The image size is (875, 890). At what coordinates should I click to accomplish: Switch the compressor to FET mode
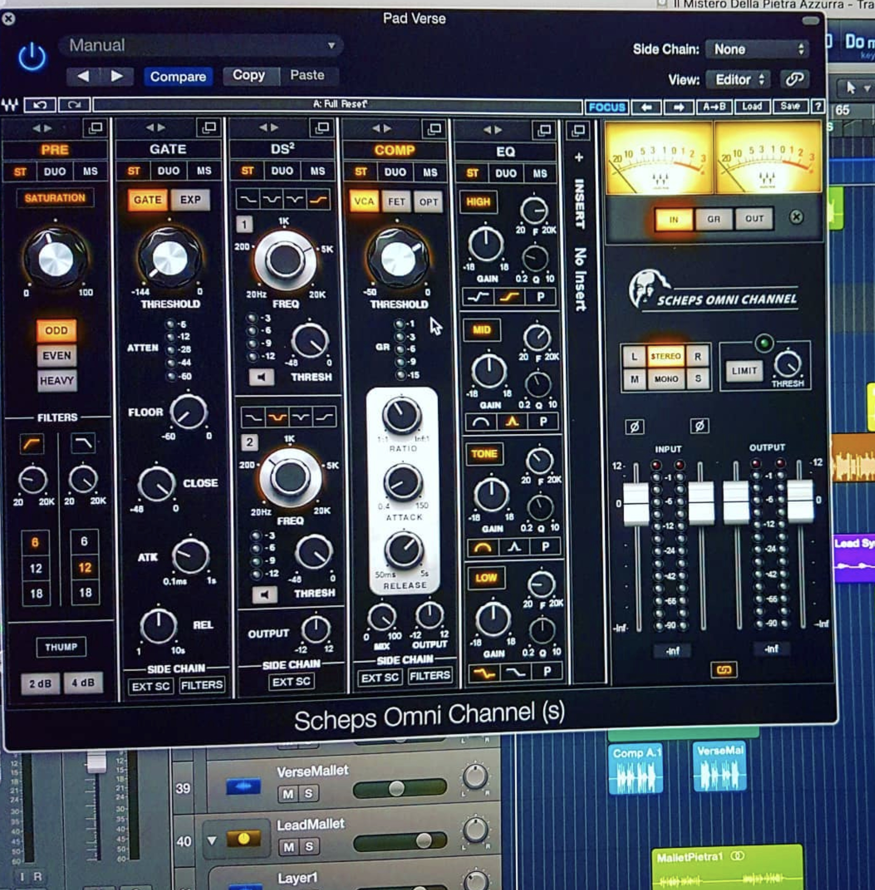396,202
